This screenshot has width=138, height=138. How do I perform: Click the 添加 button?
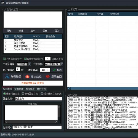pyautogui.click(x=9, y=31)
